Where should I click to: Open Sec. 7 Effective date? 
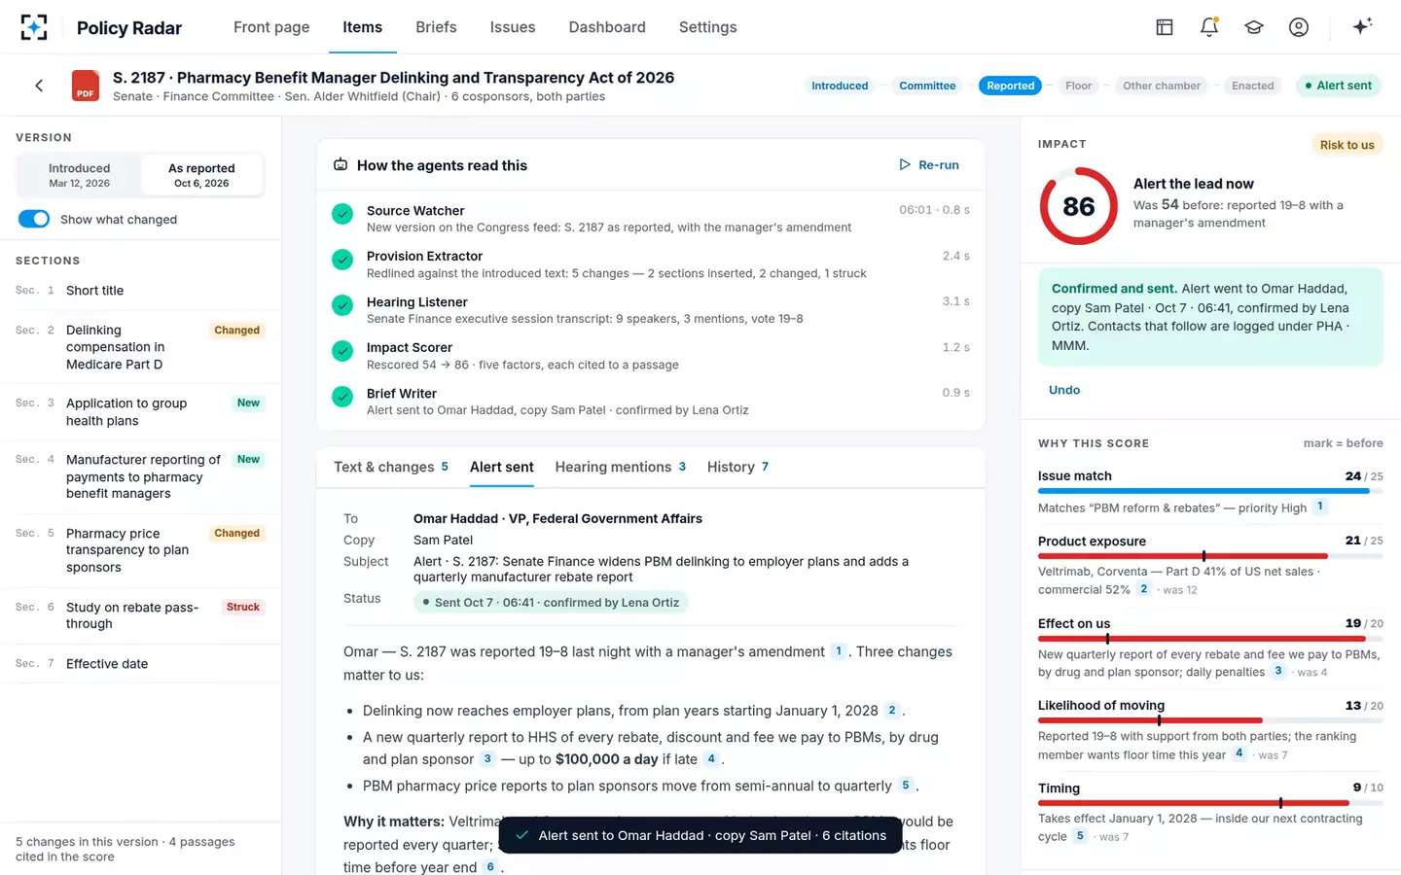pyautogui.click(x=140, y=664)
